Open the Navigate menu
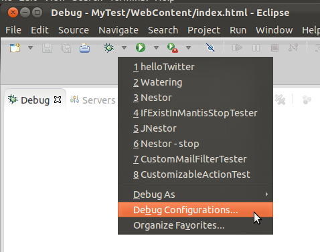320x252 pixels. (x=118, y=30)
